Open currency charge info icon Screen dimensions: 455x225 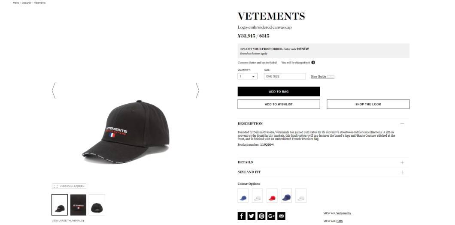click(x=313, y=63)
